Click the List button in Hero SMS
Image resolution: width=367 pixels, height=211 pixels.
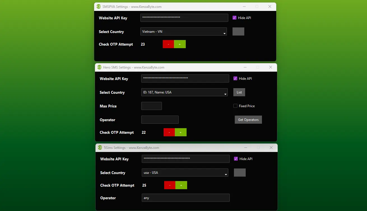[x=239, y=92]
